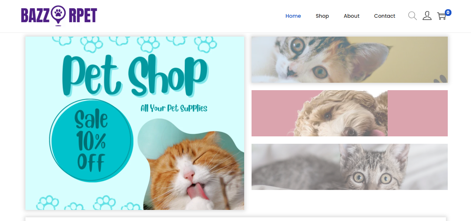Viewport: 471px width, 221px height.
Task: Click the search magnifier icon
Action: [412, 16]
